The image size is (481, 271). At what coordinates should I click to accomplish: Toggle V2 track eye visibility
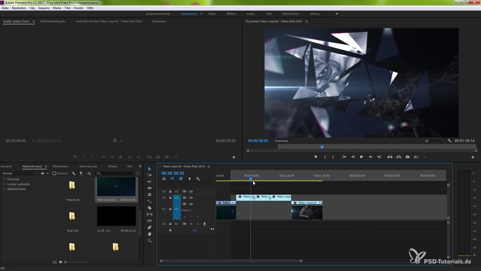tap(191, 198)
